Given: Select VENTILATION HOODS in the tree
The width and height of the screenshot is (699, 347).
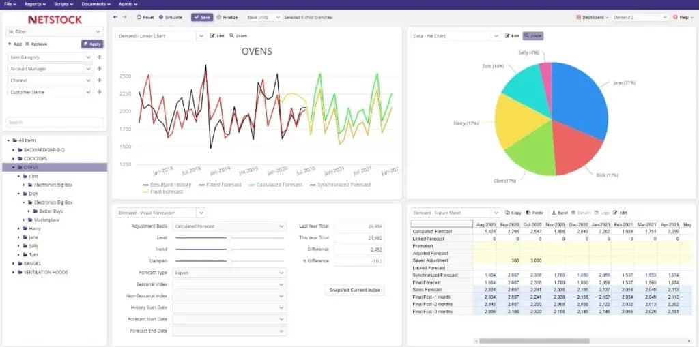Looking at the screenshot, I should pyautogui.click(x=46, y=272).
